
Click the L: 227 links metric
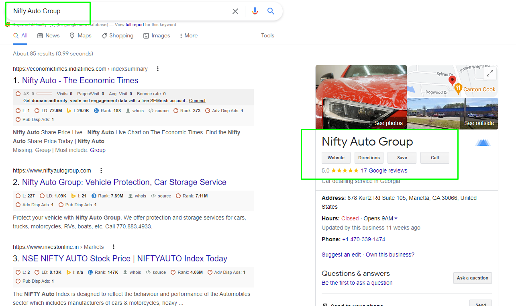coord(25,196)
